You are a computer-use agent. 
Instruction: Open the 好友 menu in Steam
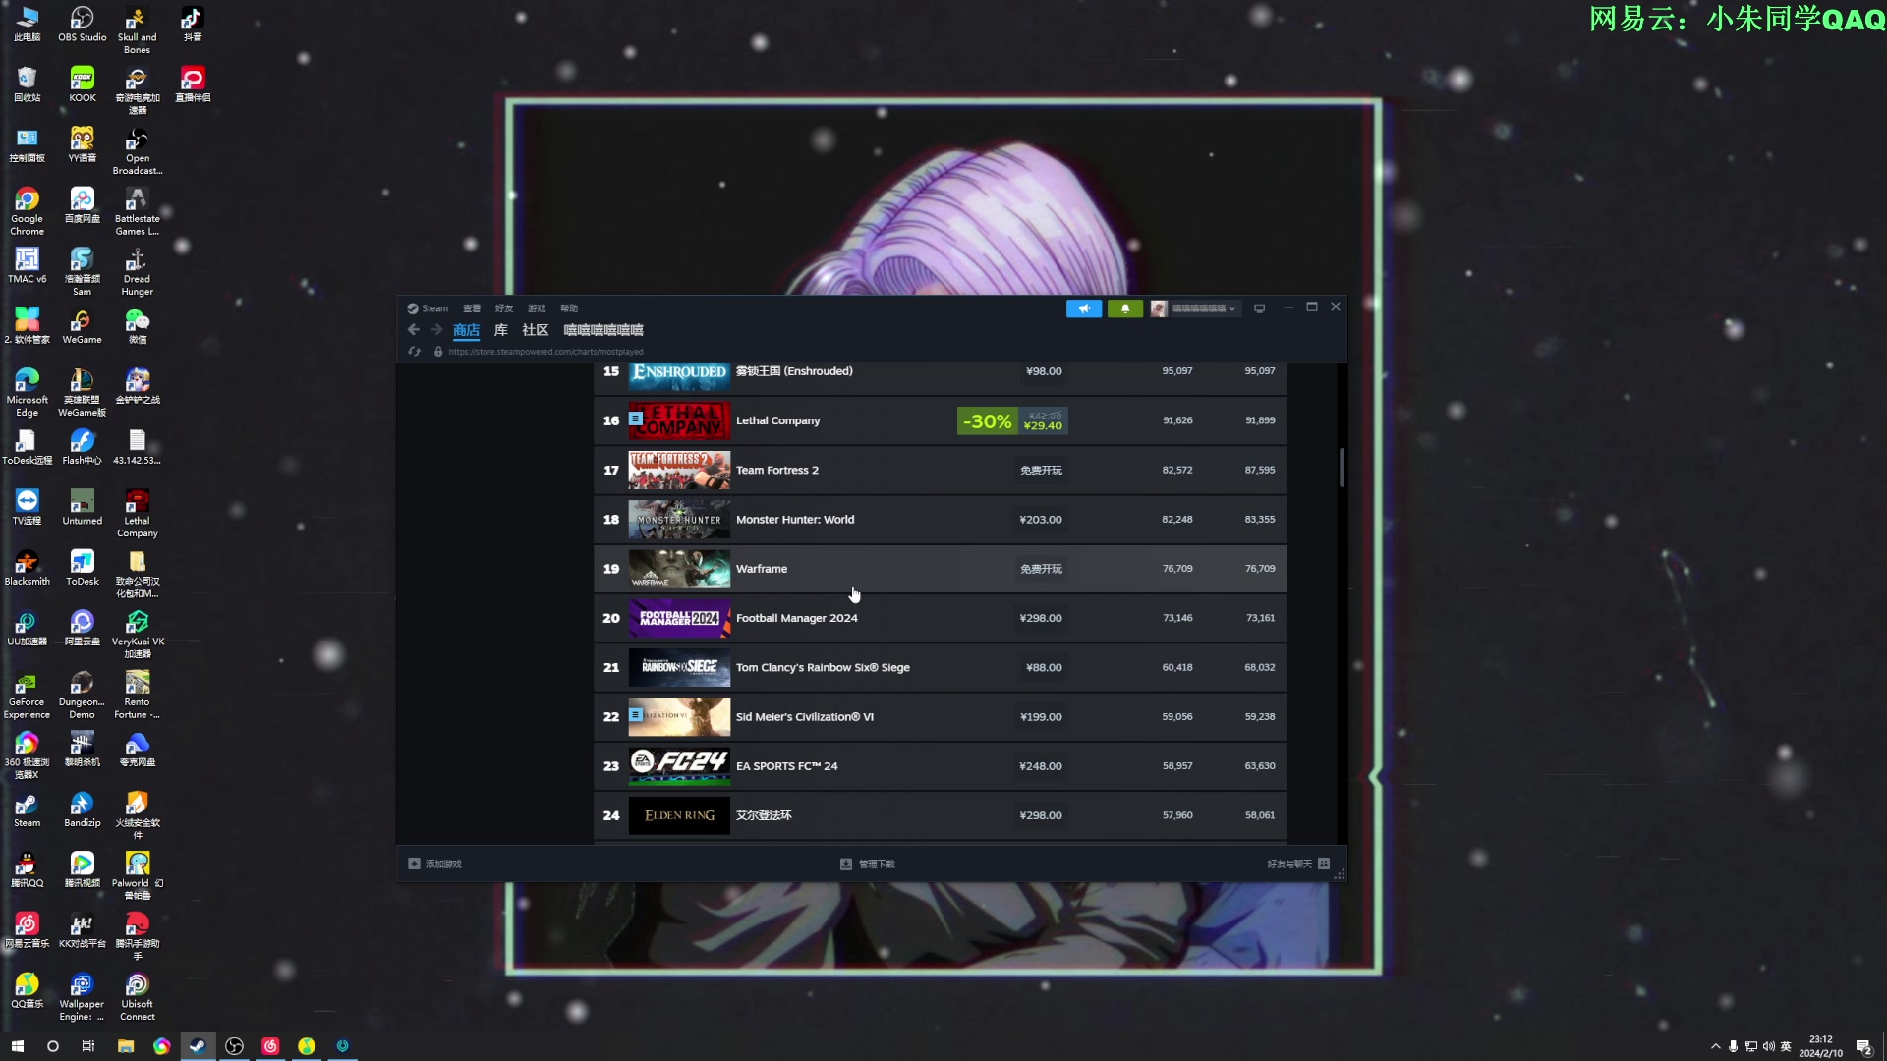point(504,308)
